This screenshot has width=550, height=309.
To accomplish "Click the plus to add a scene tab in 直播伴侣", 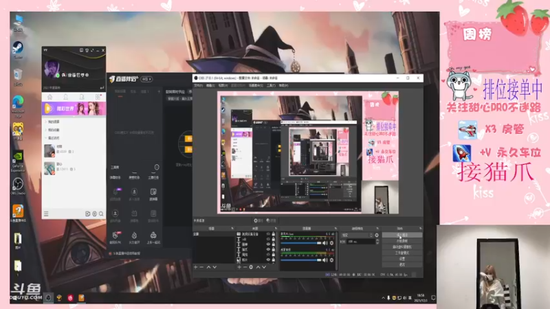I will pos(159,91).
